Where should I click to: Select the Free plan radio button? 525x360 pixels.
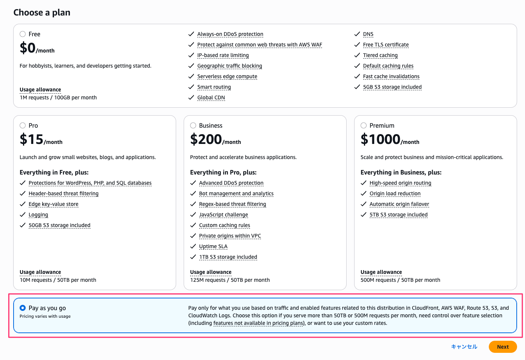[x=23, y=34]
